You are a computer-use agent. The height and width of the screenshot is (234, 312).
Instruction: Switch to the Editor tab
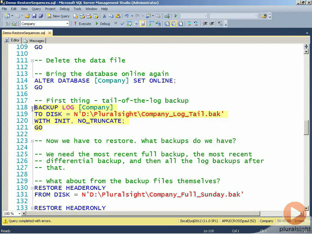click(x=12, y=40)
